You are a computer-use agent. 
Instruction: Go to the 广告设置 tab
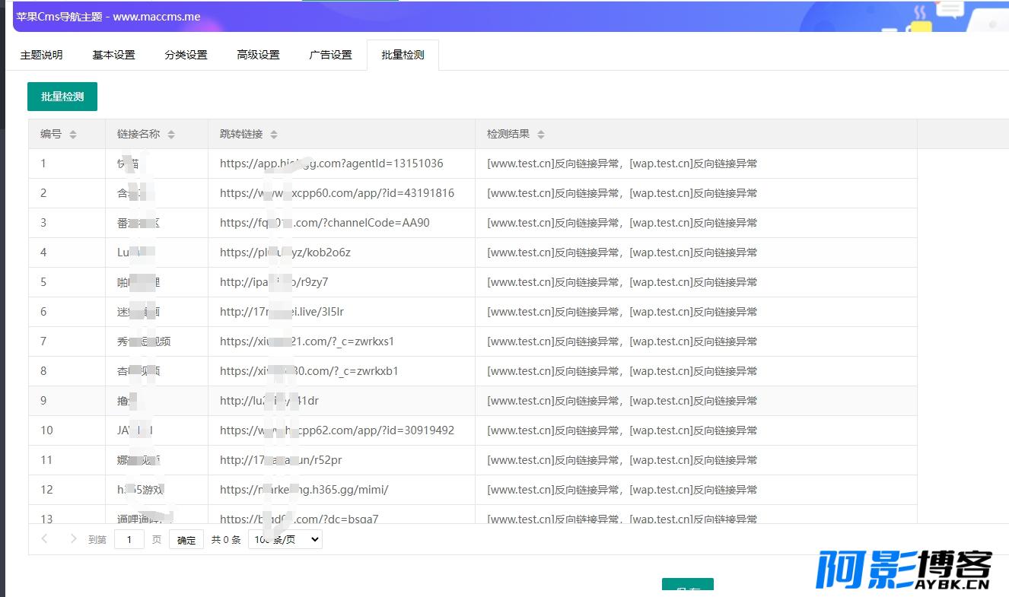click(x=331, y=55)
